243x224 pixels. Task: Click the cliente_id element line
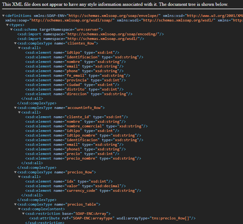[x=77, y=117]
